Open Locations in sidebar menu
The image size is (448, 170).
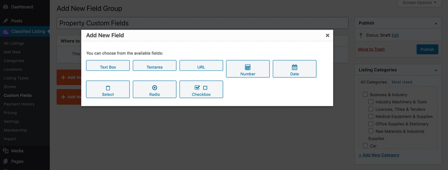(13, 69)
